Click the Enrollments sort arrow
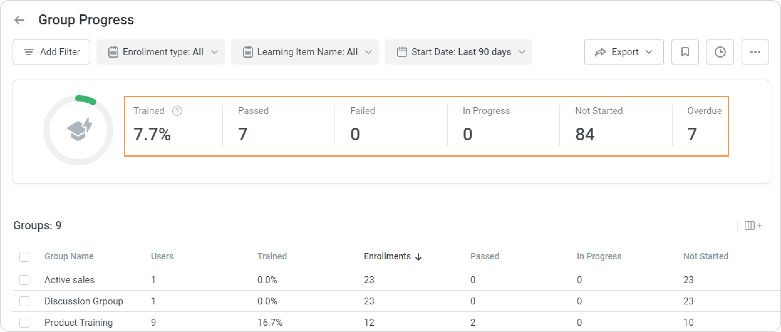 pos(418,257)
